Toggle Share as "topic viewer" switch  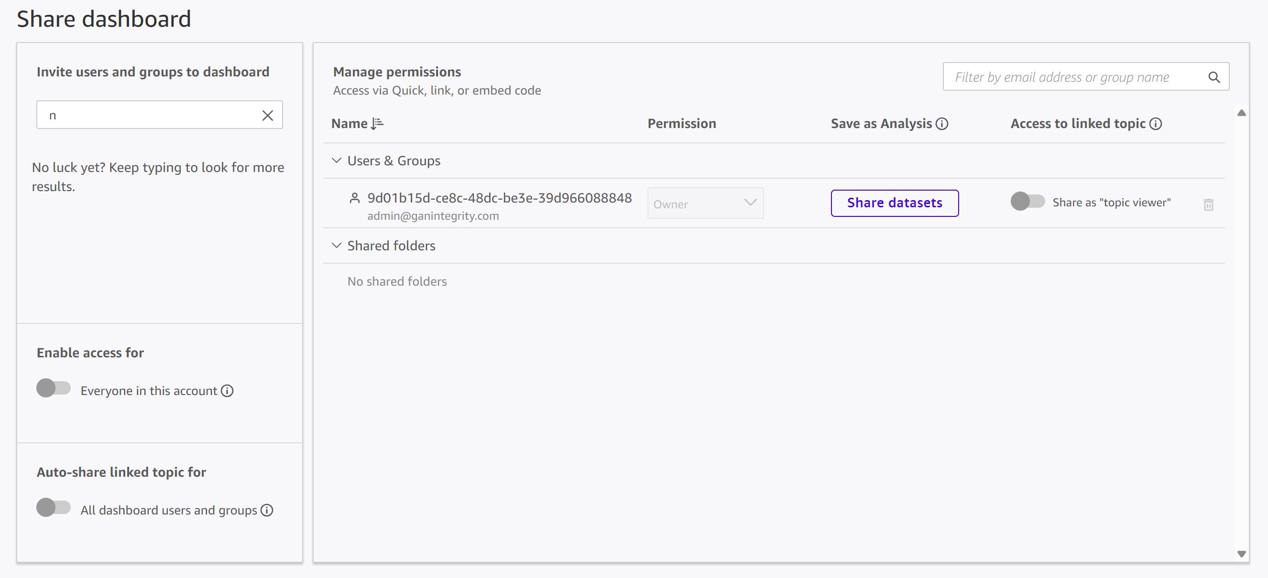tap(1028, 201)
